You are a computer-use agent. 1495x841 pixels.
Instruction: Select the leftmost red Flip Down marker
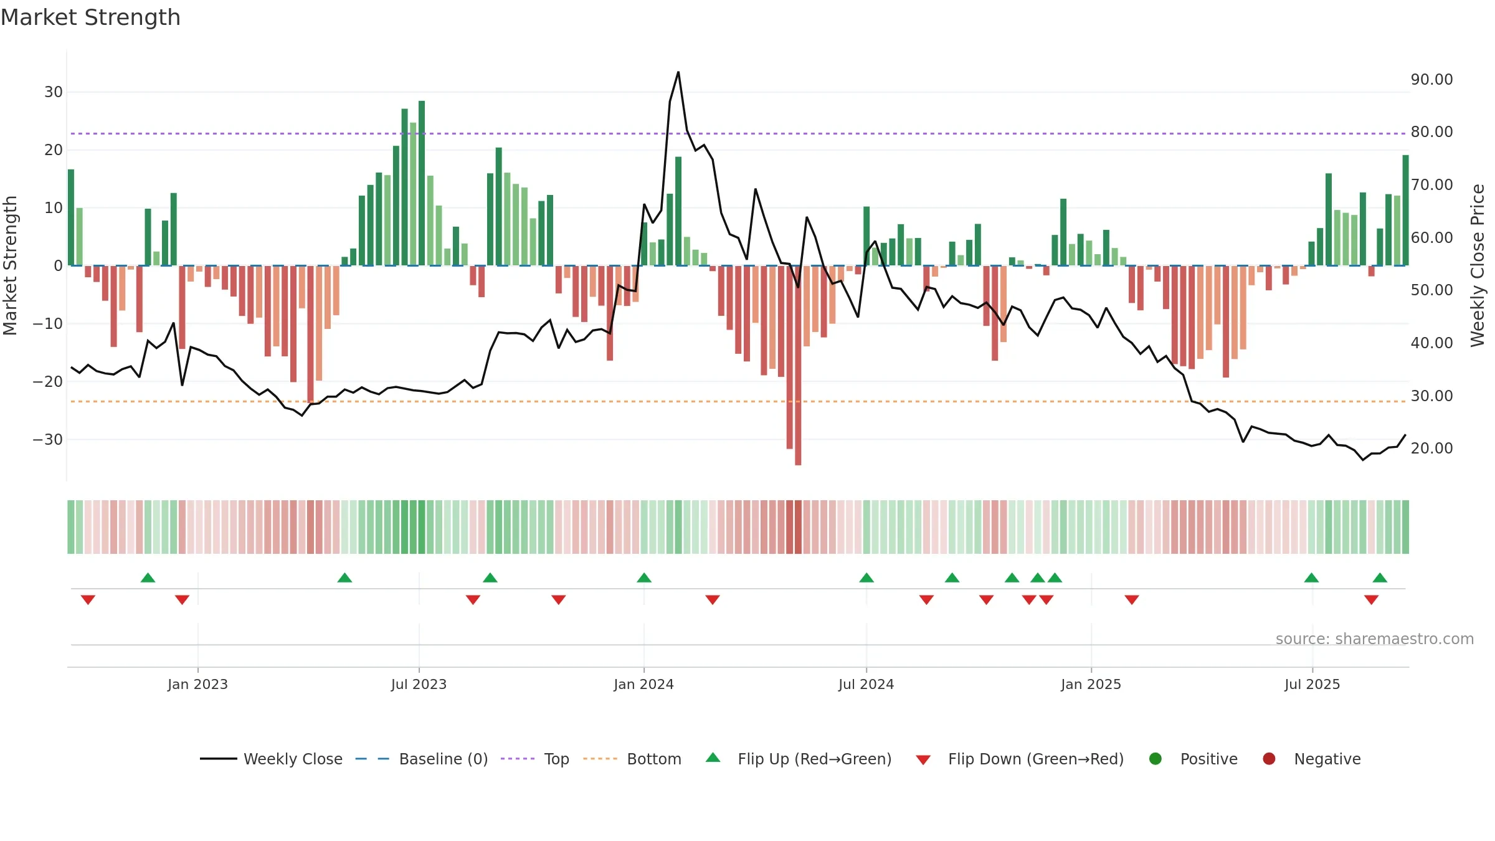tap(88, 599)
